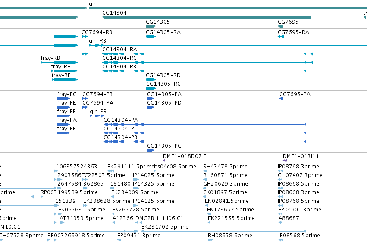Select EST 106357524363
Screen dimensions: 367x242
pyautogui.click(x=76, y=167)
